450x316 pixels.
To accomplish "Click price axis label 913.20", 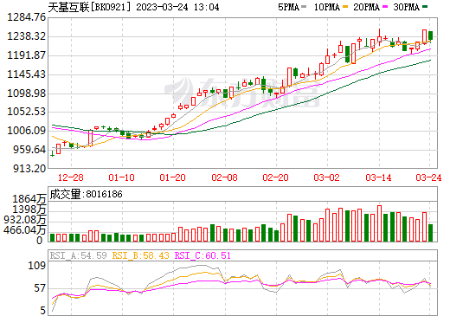I will coord(29,168).
